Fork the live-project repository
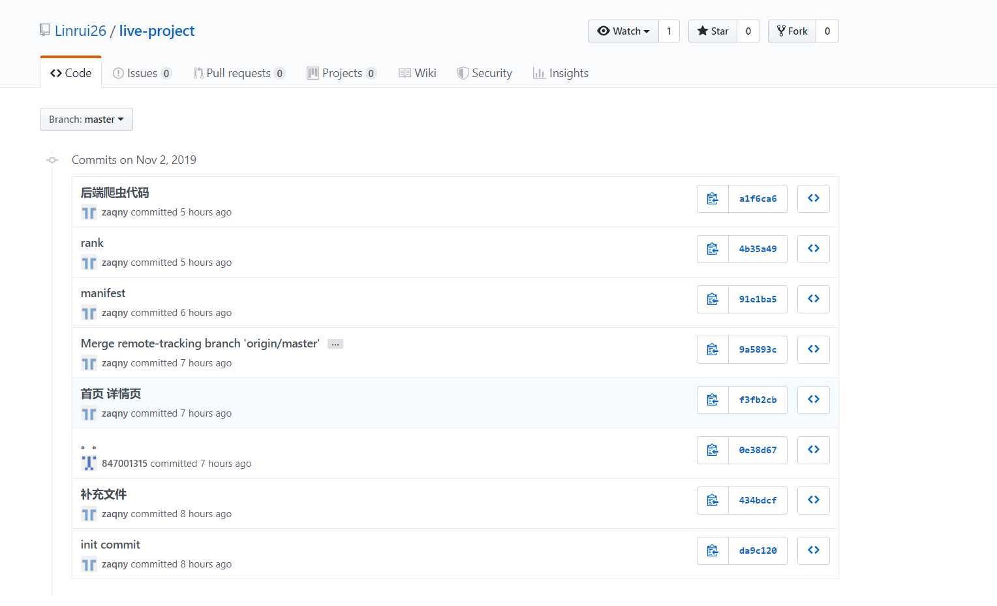This screenshot has height=606, width=997. click(x=792, y=31)
